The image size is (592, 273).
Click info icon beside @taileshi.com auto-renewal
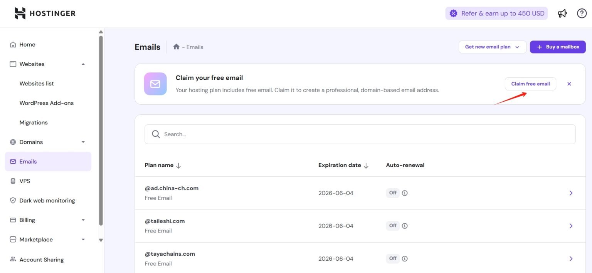(405, 226)
